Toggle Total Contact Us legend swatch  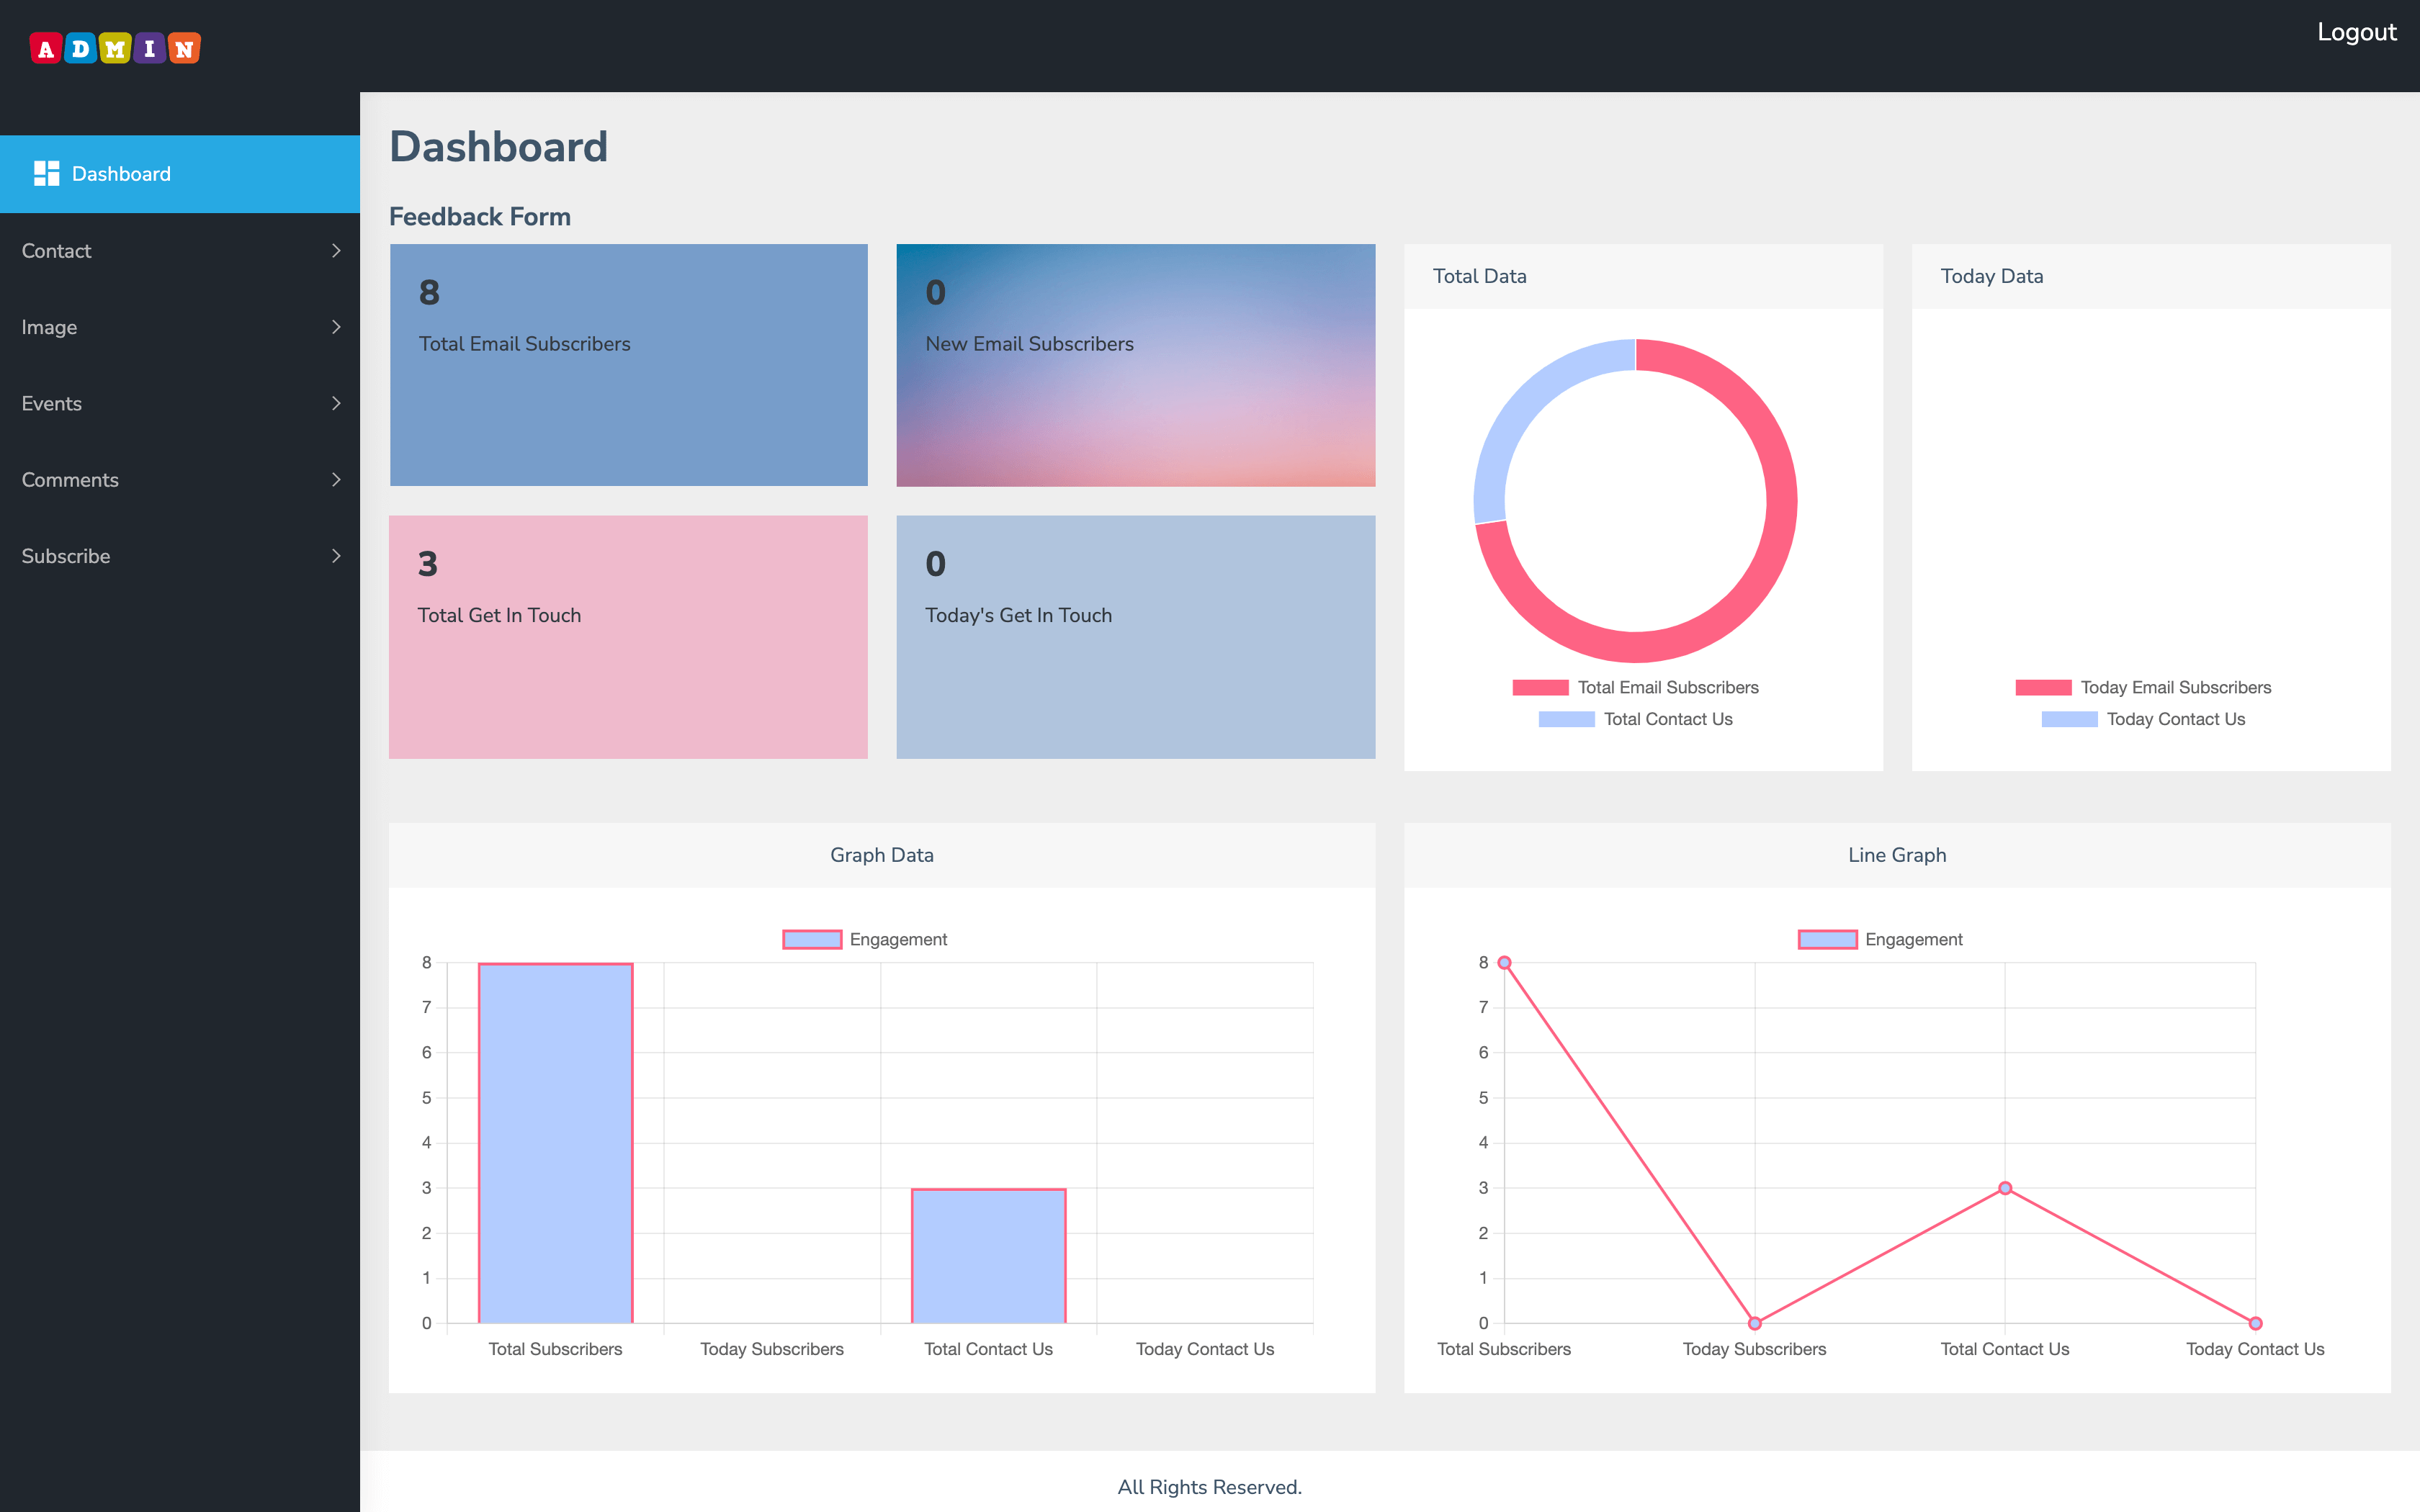[1566, 719]
